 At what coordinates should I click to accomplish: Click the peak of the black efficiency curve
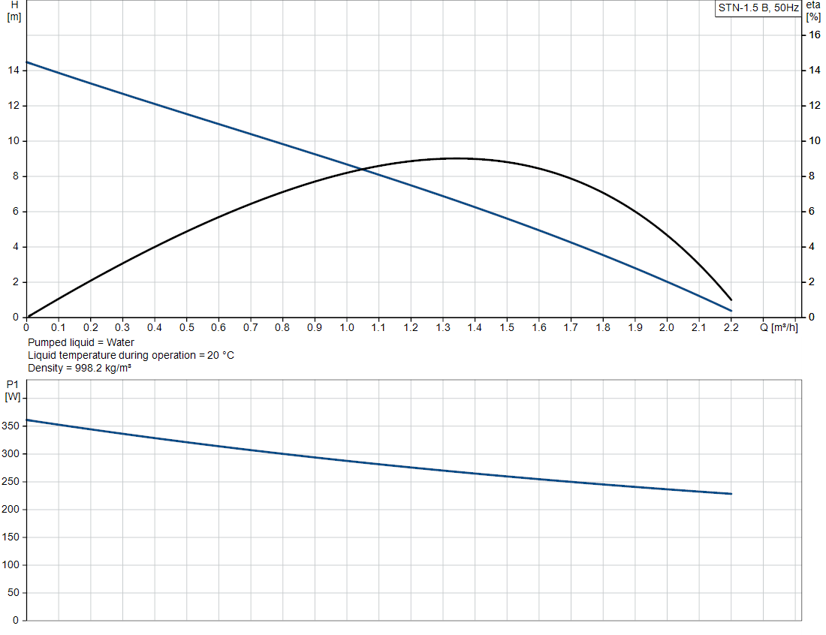pos(457,158)
